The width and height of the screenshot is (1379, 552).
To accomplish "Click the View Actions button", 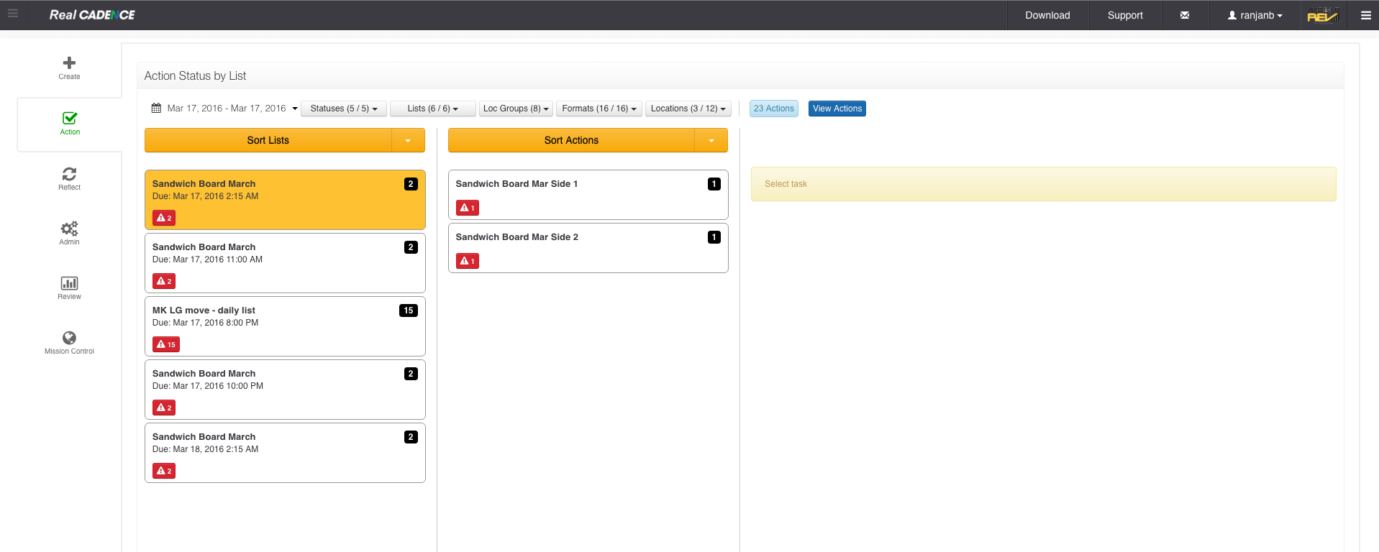I will point(837,109).
